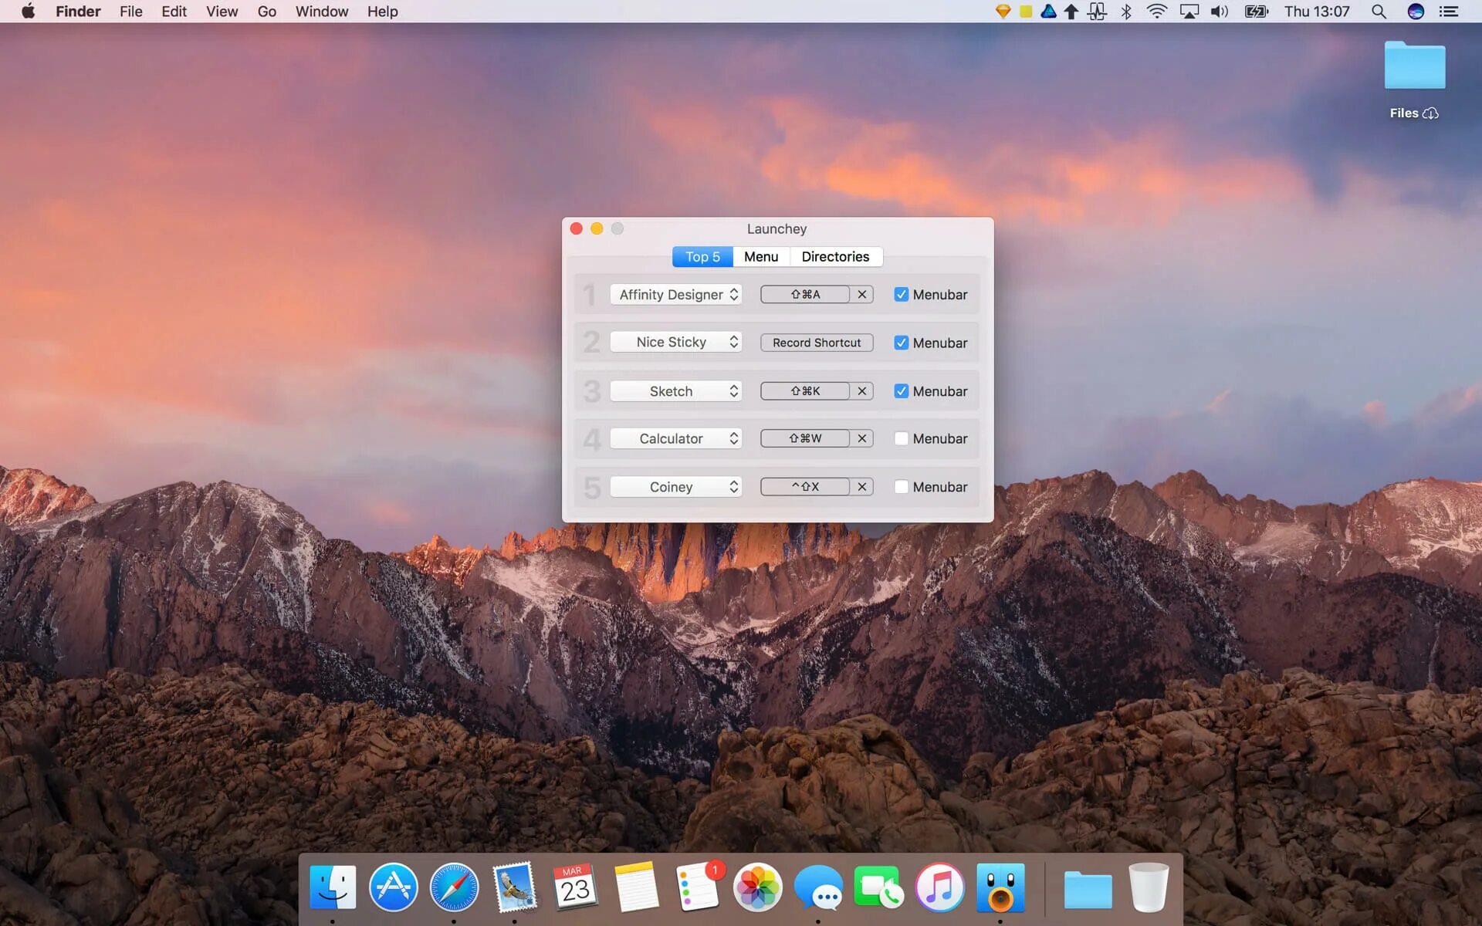Click the yellow Nice Sticky menubar icon
This screenshot has width=1482, height=926.
coord(1024,12)
